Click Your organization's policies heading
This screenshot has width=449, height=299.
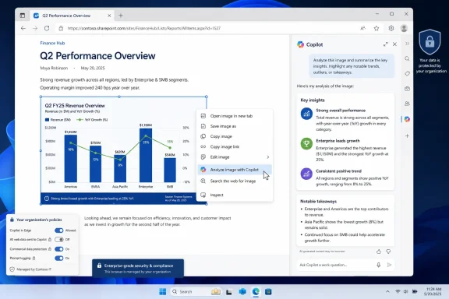click(x=39, y=220)
